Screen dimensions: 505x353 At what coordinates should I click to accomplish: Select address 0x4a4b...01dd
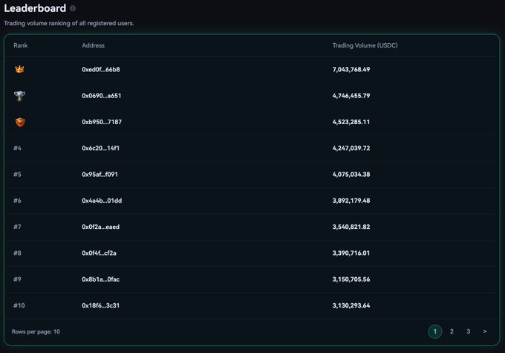(x=102, y=201)
